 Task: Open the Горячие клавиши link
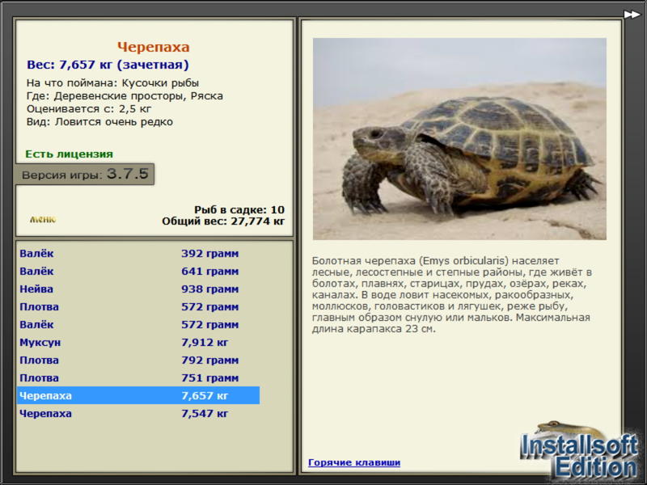pos(354,462)
